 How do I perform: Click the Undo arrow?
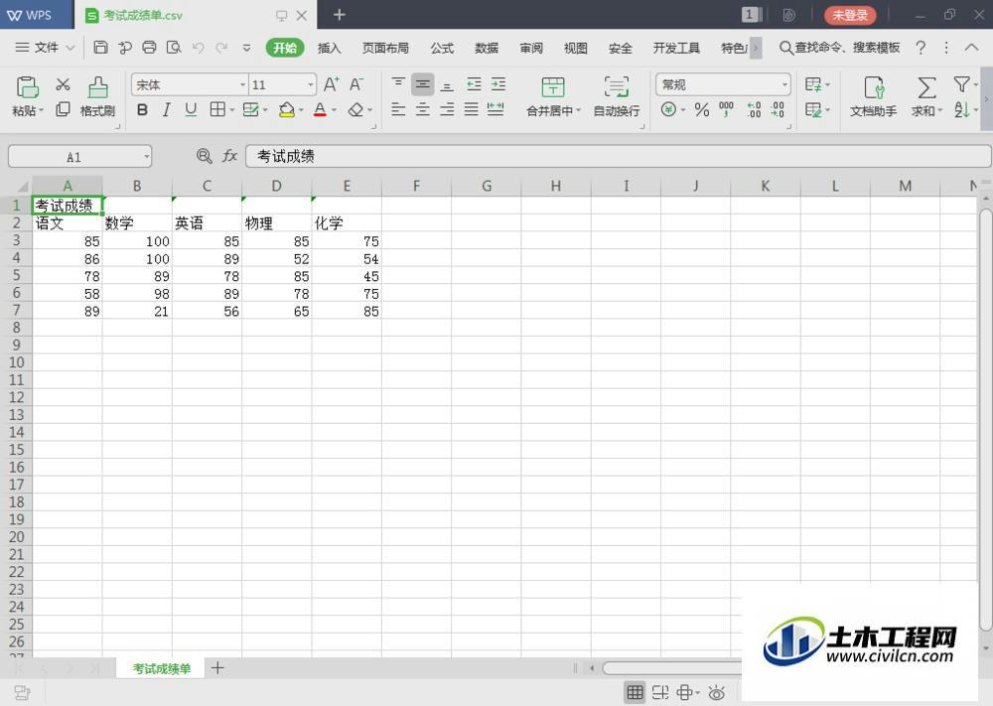199,48
